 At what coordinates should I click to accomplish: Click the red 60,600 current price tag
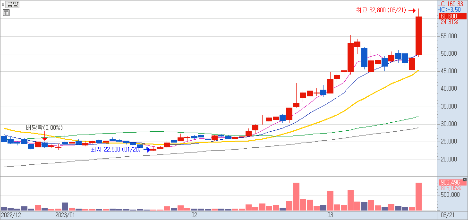click(x=452, y=17)
